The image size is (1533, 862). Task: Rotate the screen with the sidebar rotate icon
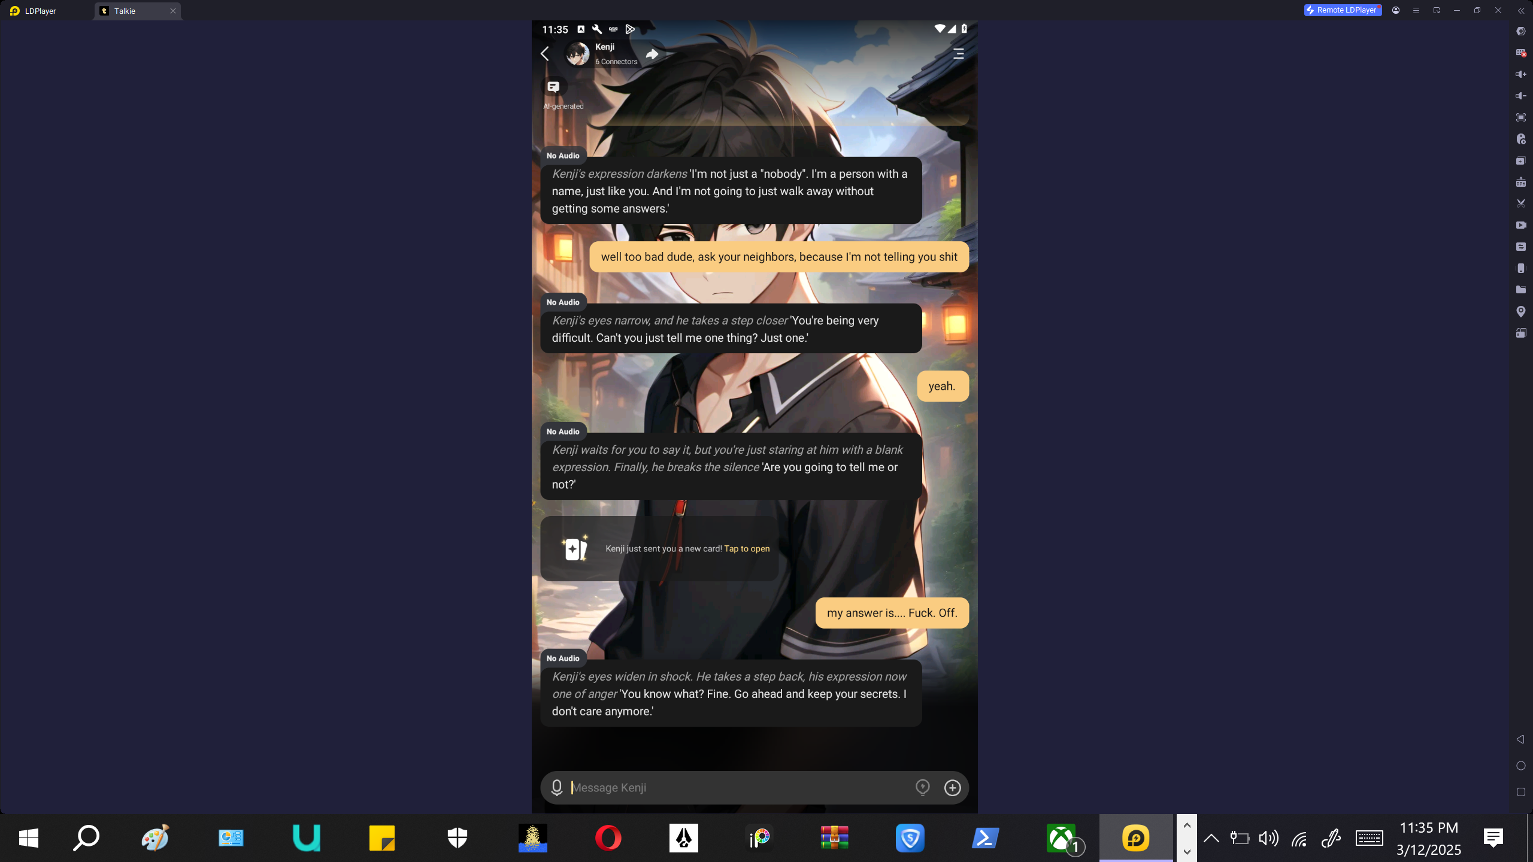(x=1521, y=333)
